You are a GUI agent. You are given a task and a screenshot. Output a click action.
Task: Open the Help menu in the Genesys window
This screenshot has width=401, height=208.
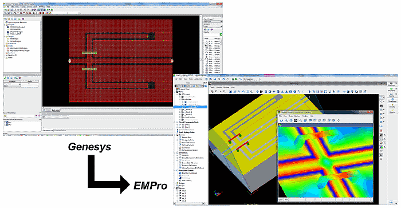48,7
